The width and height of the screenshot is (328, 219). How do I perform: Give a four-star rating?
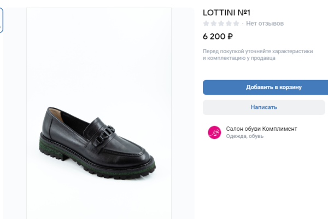(229, 24)
